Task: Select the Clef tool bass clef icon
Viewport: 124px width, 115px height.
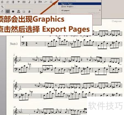Action: coord(18,2)
